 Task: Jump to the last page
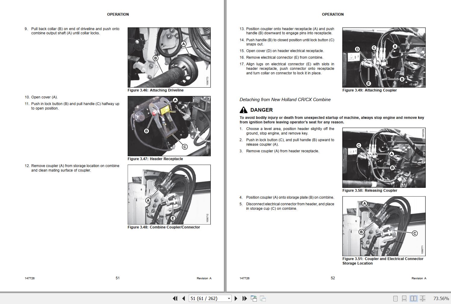pyautogui.click(x=244, y=298)
